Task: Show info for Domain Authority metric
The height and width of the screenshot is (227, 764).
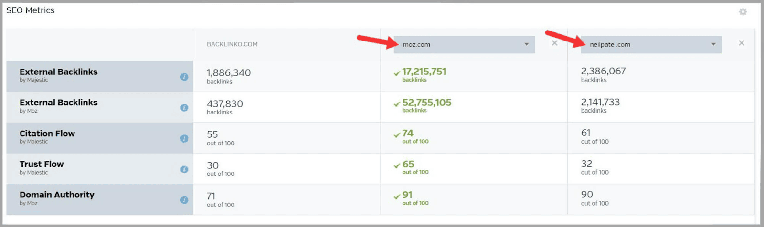Action: [x=184, y=200]
